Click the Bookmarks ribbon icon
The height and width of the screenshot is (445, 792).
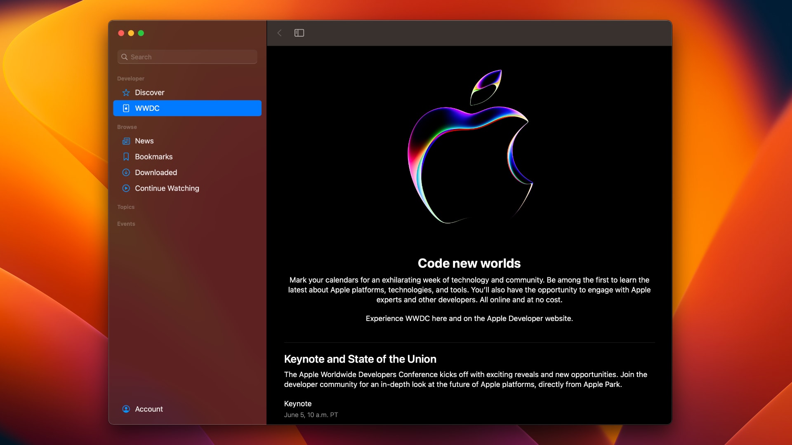tap(126, 157)
